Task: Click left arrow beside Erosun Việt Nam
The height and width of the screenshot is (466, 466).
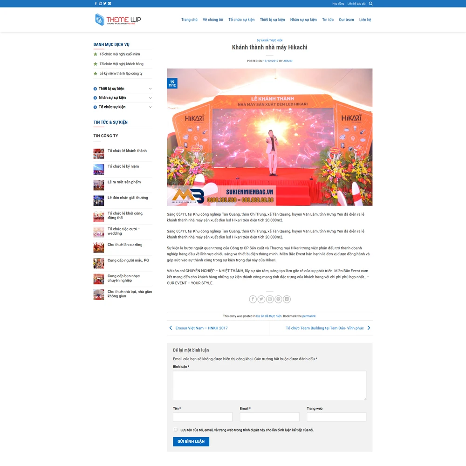Action: 171,328
